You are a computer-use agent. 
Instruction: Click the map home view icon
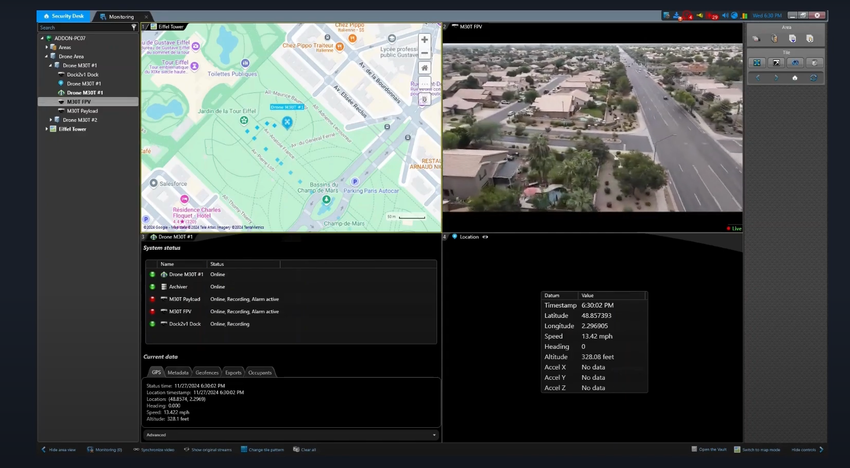424,68
